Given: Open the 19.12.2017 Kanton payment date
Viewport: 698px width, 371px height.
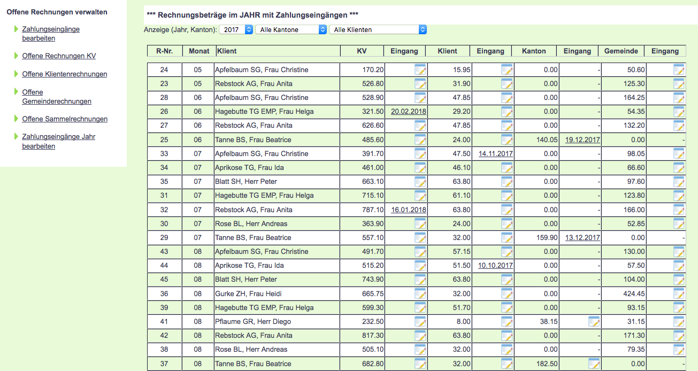Looking at the screenshot, I should click(x=582, y=140).
